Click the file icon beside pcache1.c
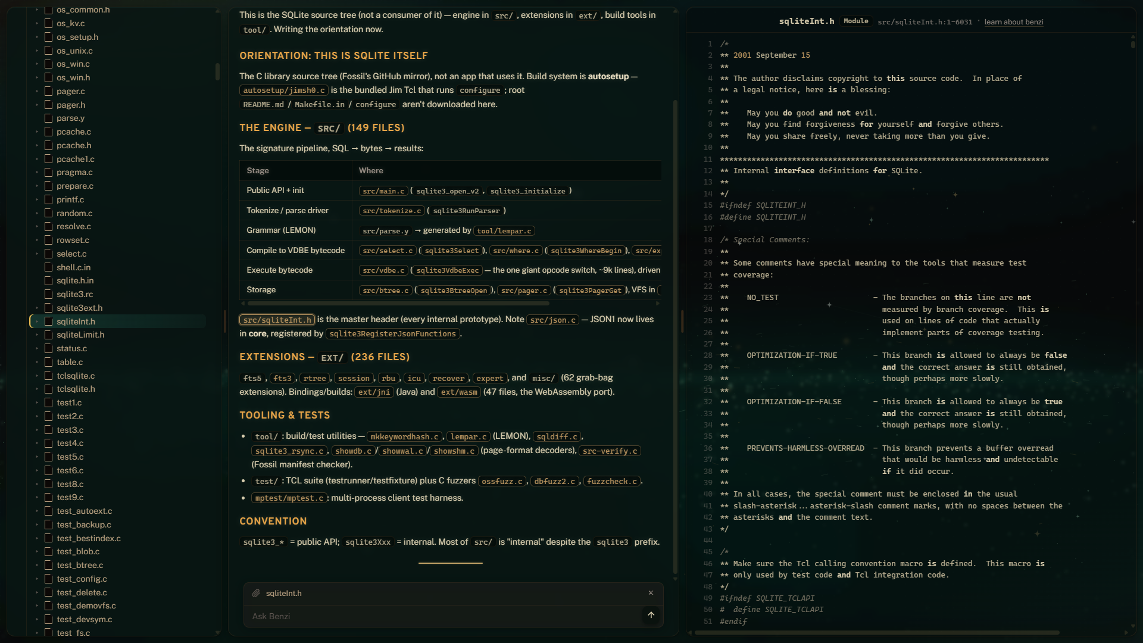The image size is (1143, 643). (49, 159)
